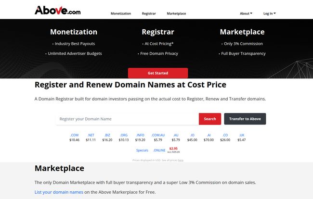This screenshot has width=313, height=199.
Task: Select the .IO domain link
Action: [192, 135]
